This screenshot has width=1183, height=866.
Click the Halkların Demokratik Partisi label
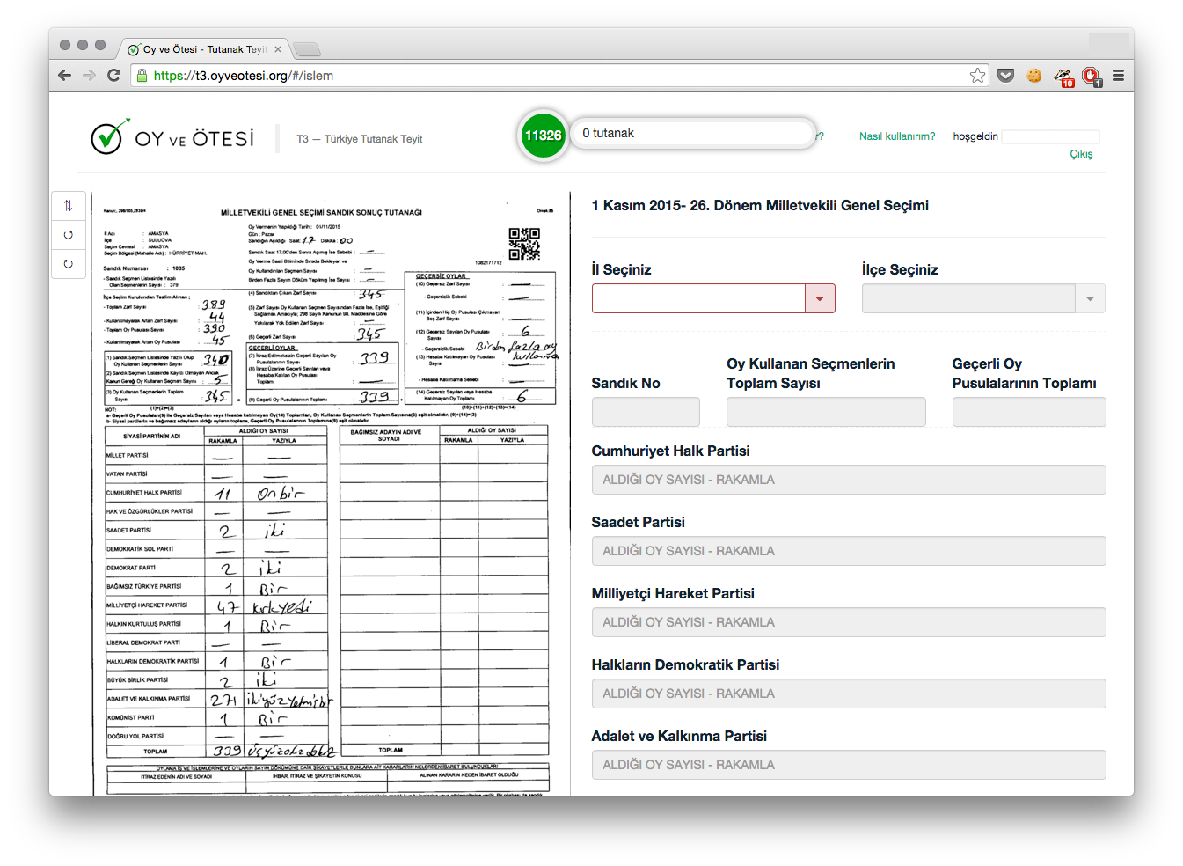pos(685,664)
